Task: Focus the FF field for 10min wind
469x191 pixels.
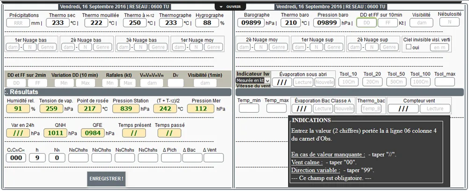Action: [388, 23]
